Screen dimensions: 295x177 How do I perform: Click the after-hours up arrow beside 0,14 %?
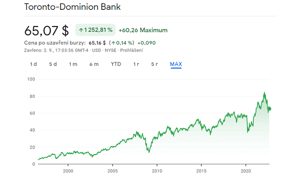pyautogui.click(x=113, y=43)
